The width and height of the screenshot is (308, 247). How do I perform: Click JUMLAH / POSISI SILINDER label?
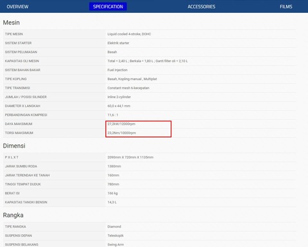point(26,97)
